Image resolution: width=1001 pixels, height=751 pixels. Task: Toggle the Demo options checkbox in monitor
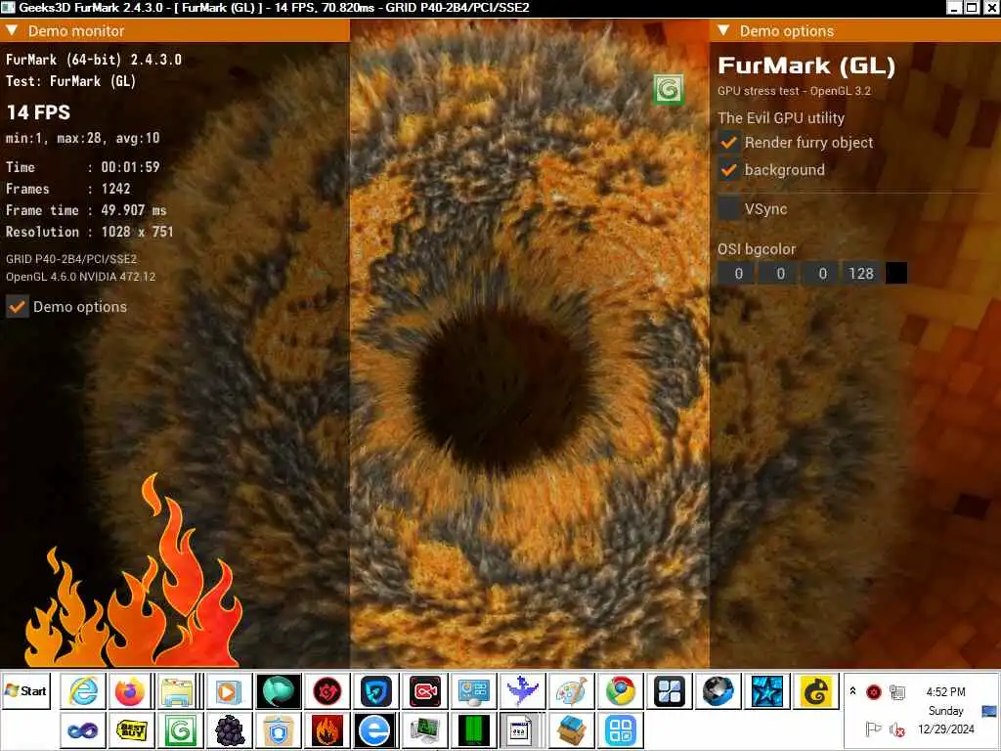pos(18,306)
